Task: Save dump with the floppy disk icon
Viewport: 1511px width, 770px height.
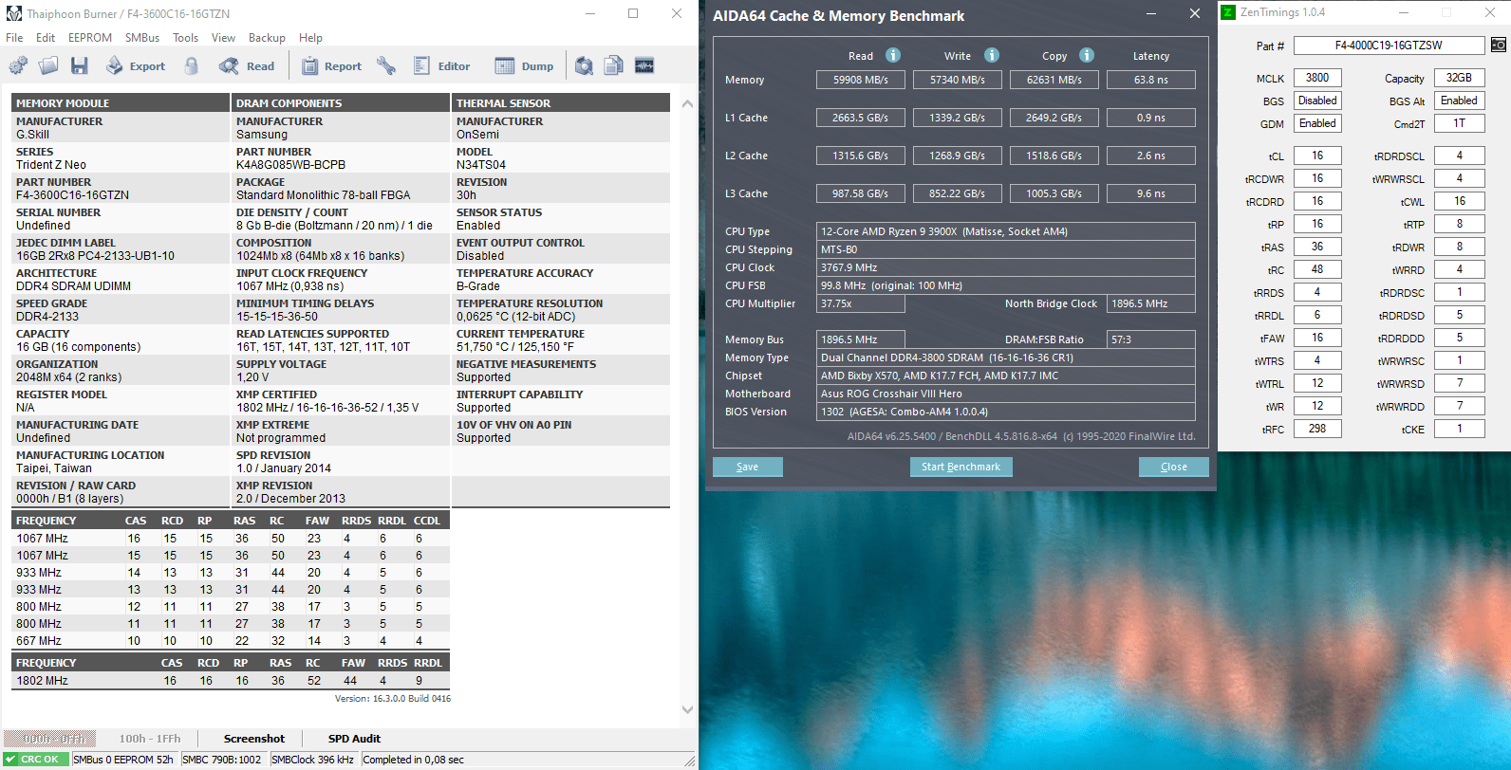Action: [80, 65]
